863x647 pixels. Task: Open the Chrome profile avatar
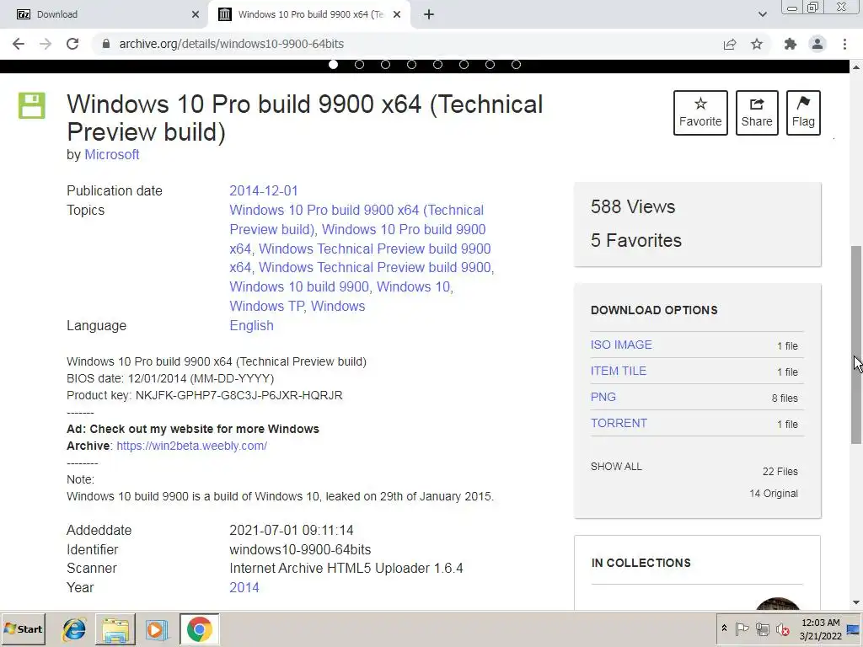(x=817, y=44)
